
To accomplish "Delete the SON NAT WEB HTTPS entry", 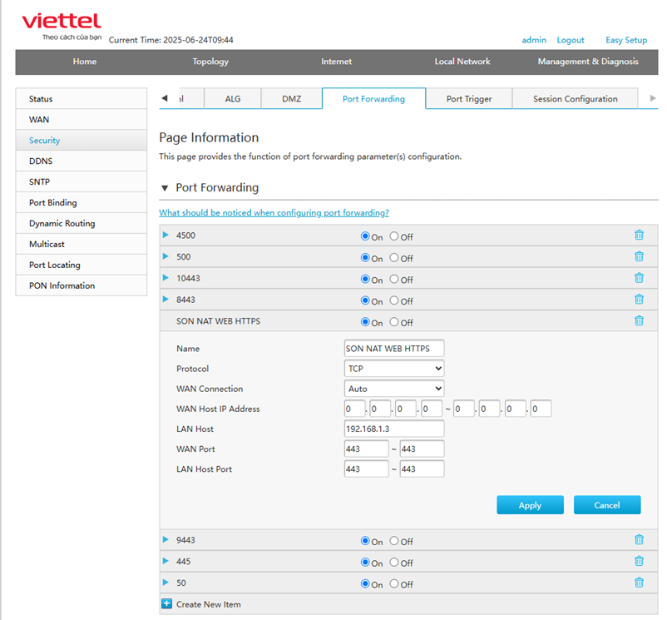I will pyautogui.click(x=639, y=321).
